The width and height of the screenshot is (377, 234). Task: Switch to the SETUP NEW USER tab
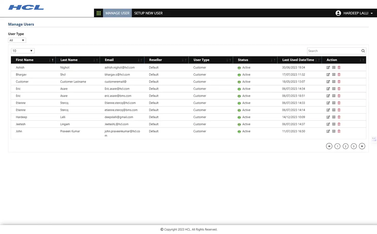coord(148,13)
